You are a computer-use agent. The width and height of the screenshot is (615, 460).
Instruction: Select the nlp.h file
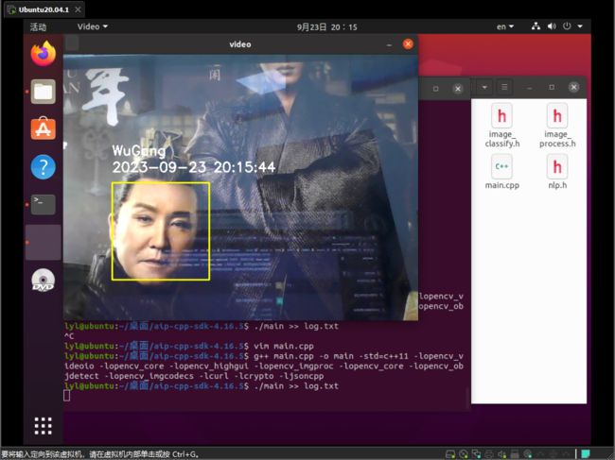pyautogui.click(x=557, y=172)
